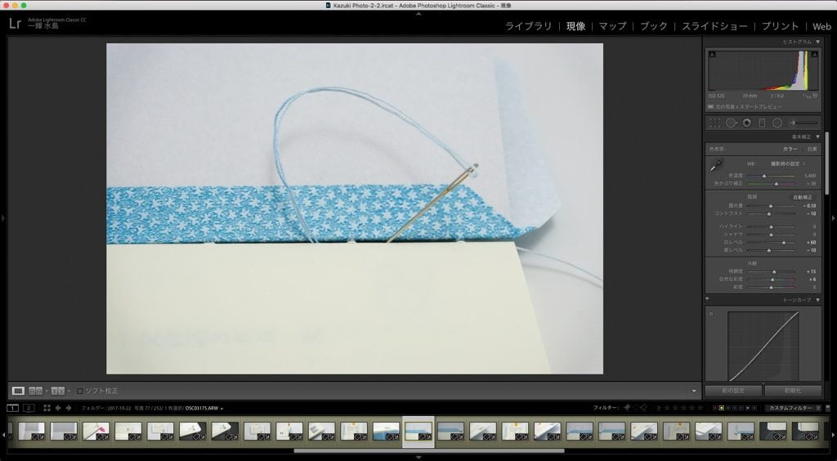Collapse the 基本補正 panel
The width and height of the screenshot is (837, 461).
click(817, 137)
